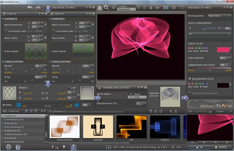Click the Bending slider track
Viewport: 234px width, 151px height.
tap(48, 105)
